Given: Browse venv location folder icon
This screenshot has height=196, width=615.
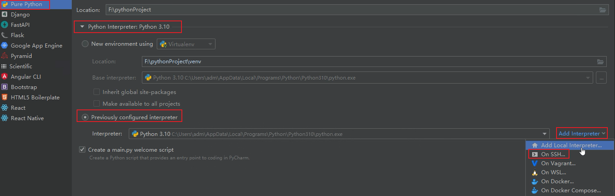Looking at the screenshot, I should [x=600, y=62].
